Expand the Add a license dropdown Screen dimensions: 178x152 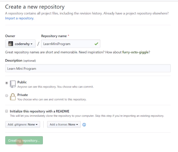(x=64, y=125)
